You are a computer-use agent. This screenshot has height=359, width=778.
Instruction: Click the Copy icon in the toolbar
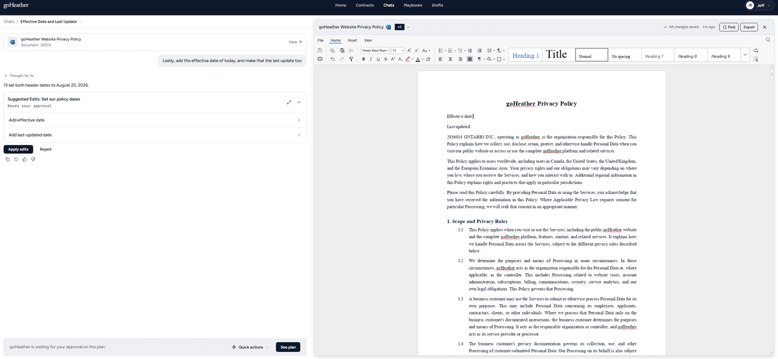[332, 50]
